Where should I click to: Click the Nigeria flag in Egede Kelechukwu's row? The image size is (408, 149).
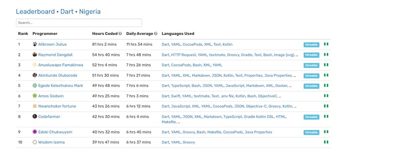click(x=326, y=85)
